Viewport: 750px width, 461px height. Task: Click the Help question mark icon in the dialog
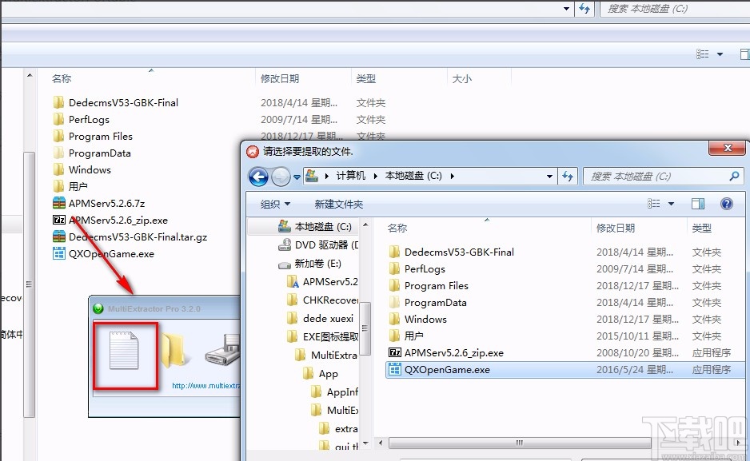pyautogui.click(x=726, y=203)
